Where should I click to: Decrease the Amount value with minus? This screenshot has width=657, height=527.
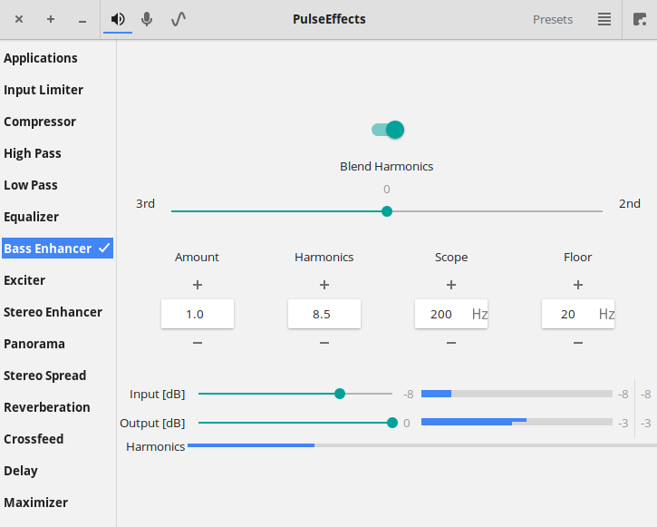point(198,343)
